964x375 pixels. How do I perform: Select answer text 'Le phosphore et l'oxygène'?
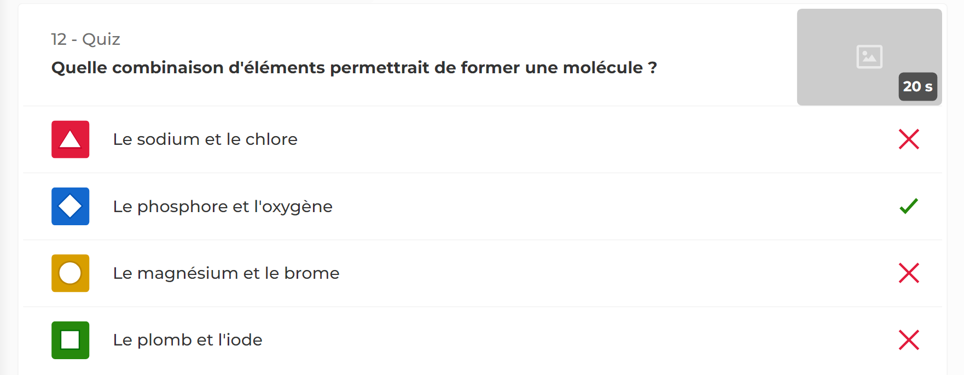[222, 207]
